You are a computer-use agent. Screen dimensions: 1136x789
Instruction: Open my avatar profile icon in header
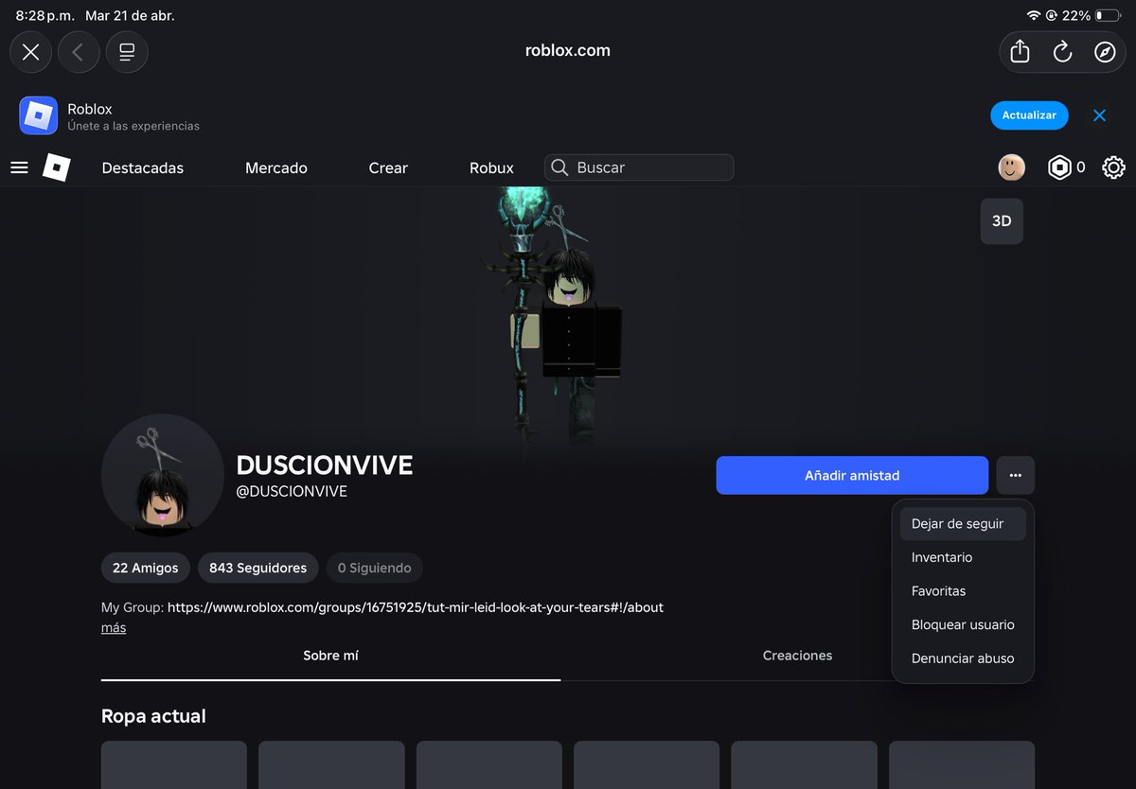[1012, 167]
